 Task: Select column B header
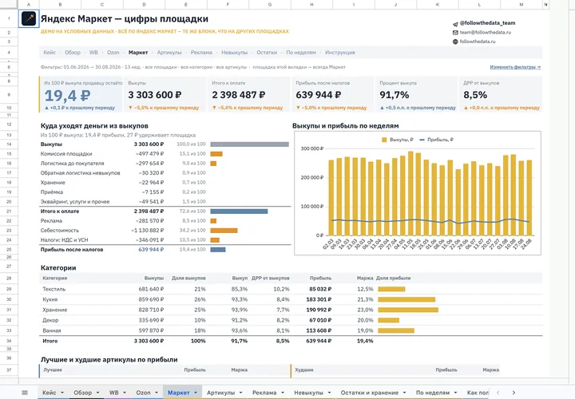pos(60,5)
